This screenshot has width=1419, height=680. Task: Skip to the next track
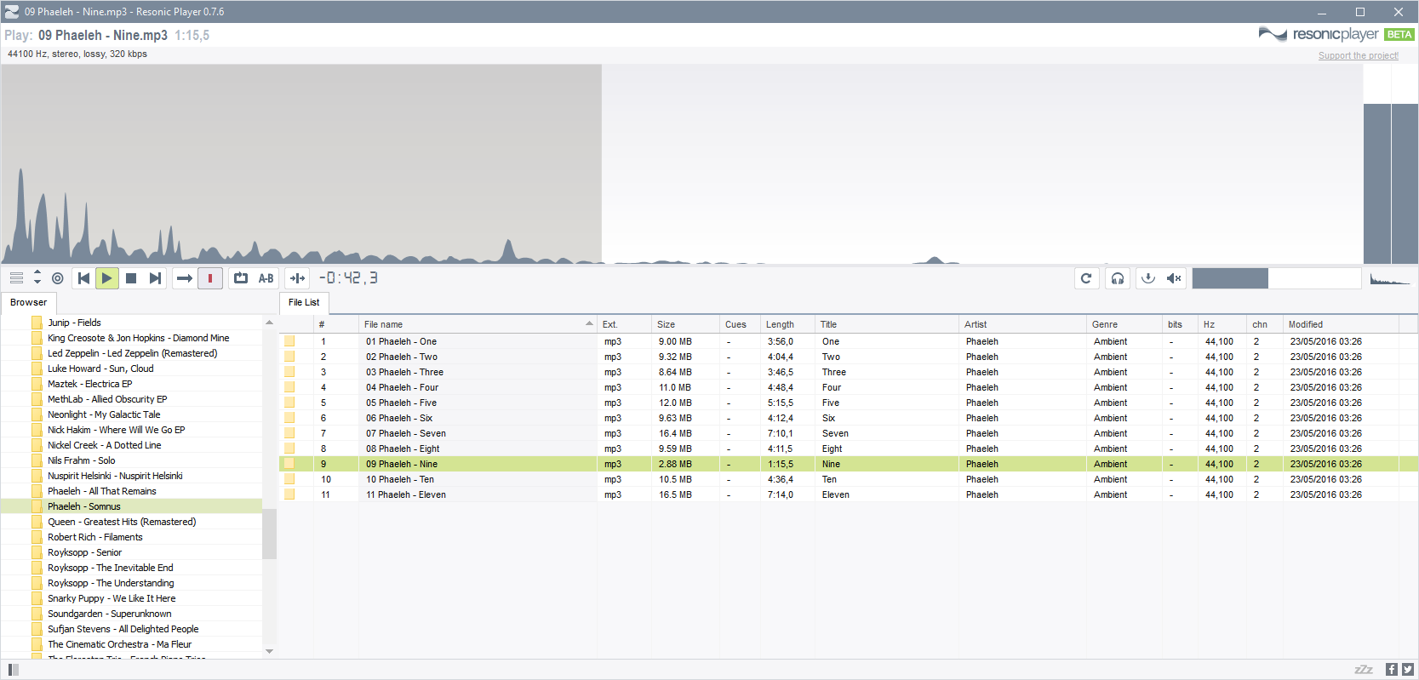click(155, 278)
